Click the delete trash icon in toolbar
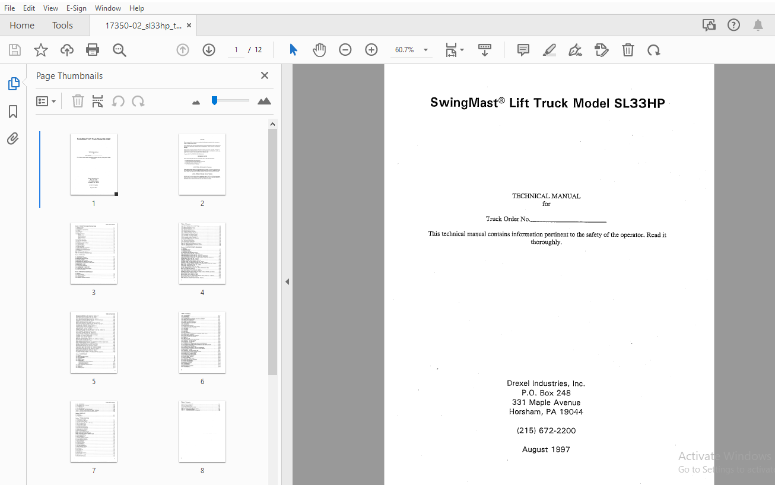Image resolution: width=775 pixels, height=485 pixels. coord(628,50)
